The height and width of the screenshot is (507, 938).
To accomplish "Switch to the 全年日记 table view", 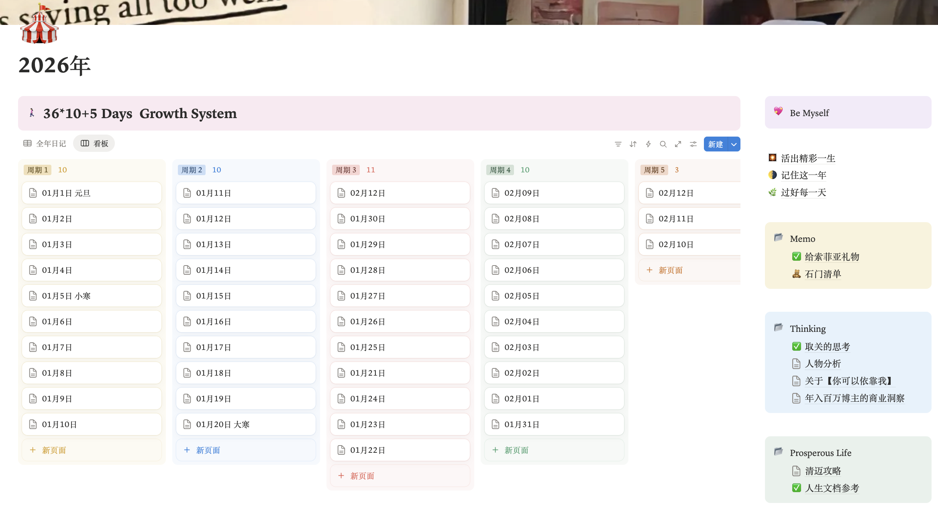I will tap(45, 143).
